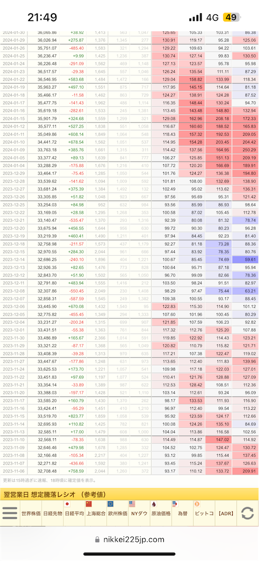Image resolution: width=259 pixels, height=561 pixels.
Task: Tap the battery indicator showing 49
Action: [x=232, y=17]
